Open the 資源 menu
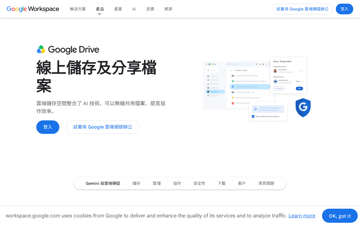 [168, 9]
